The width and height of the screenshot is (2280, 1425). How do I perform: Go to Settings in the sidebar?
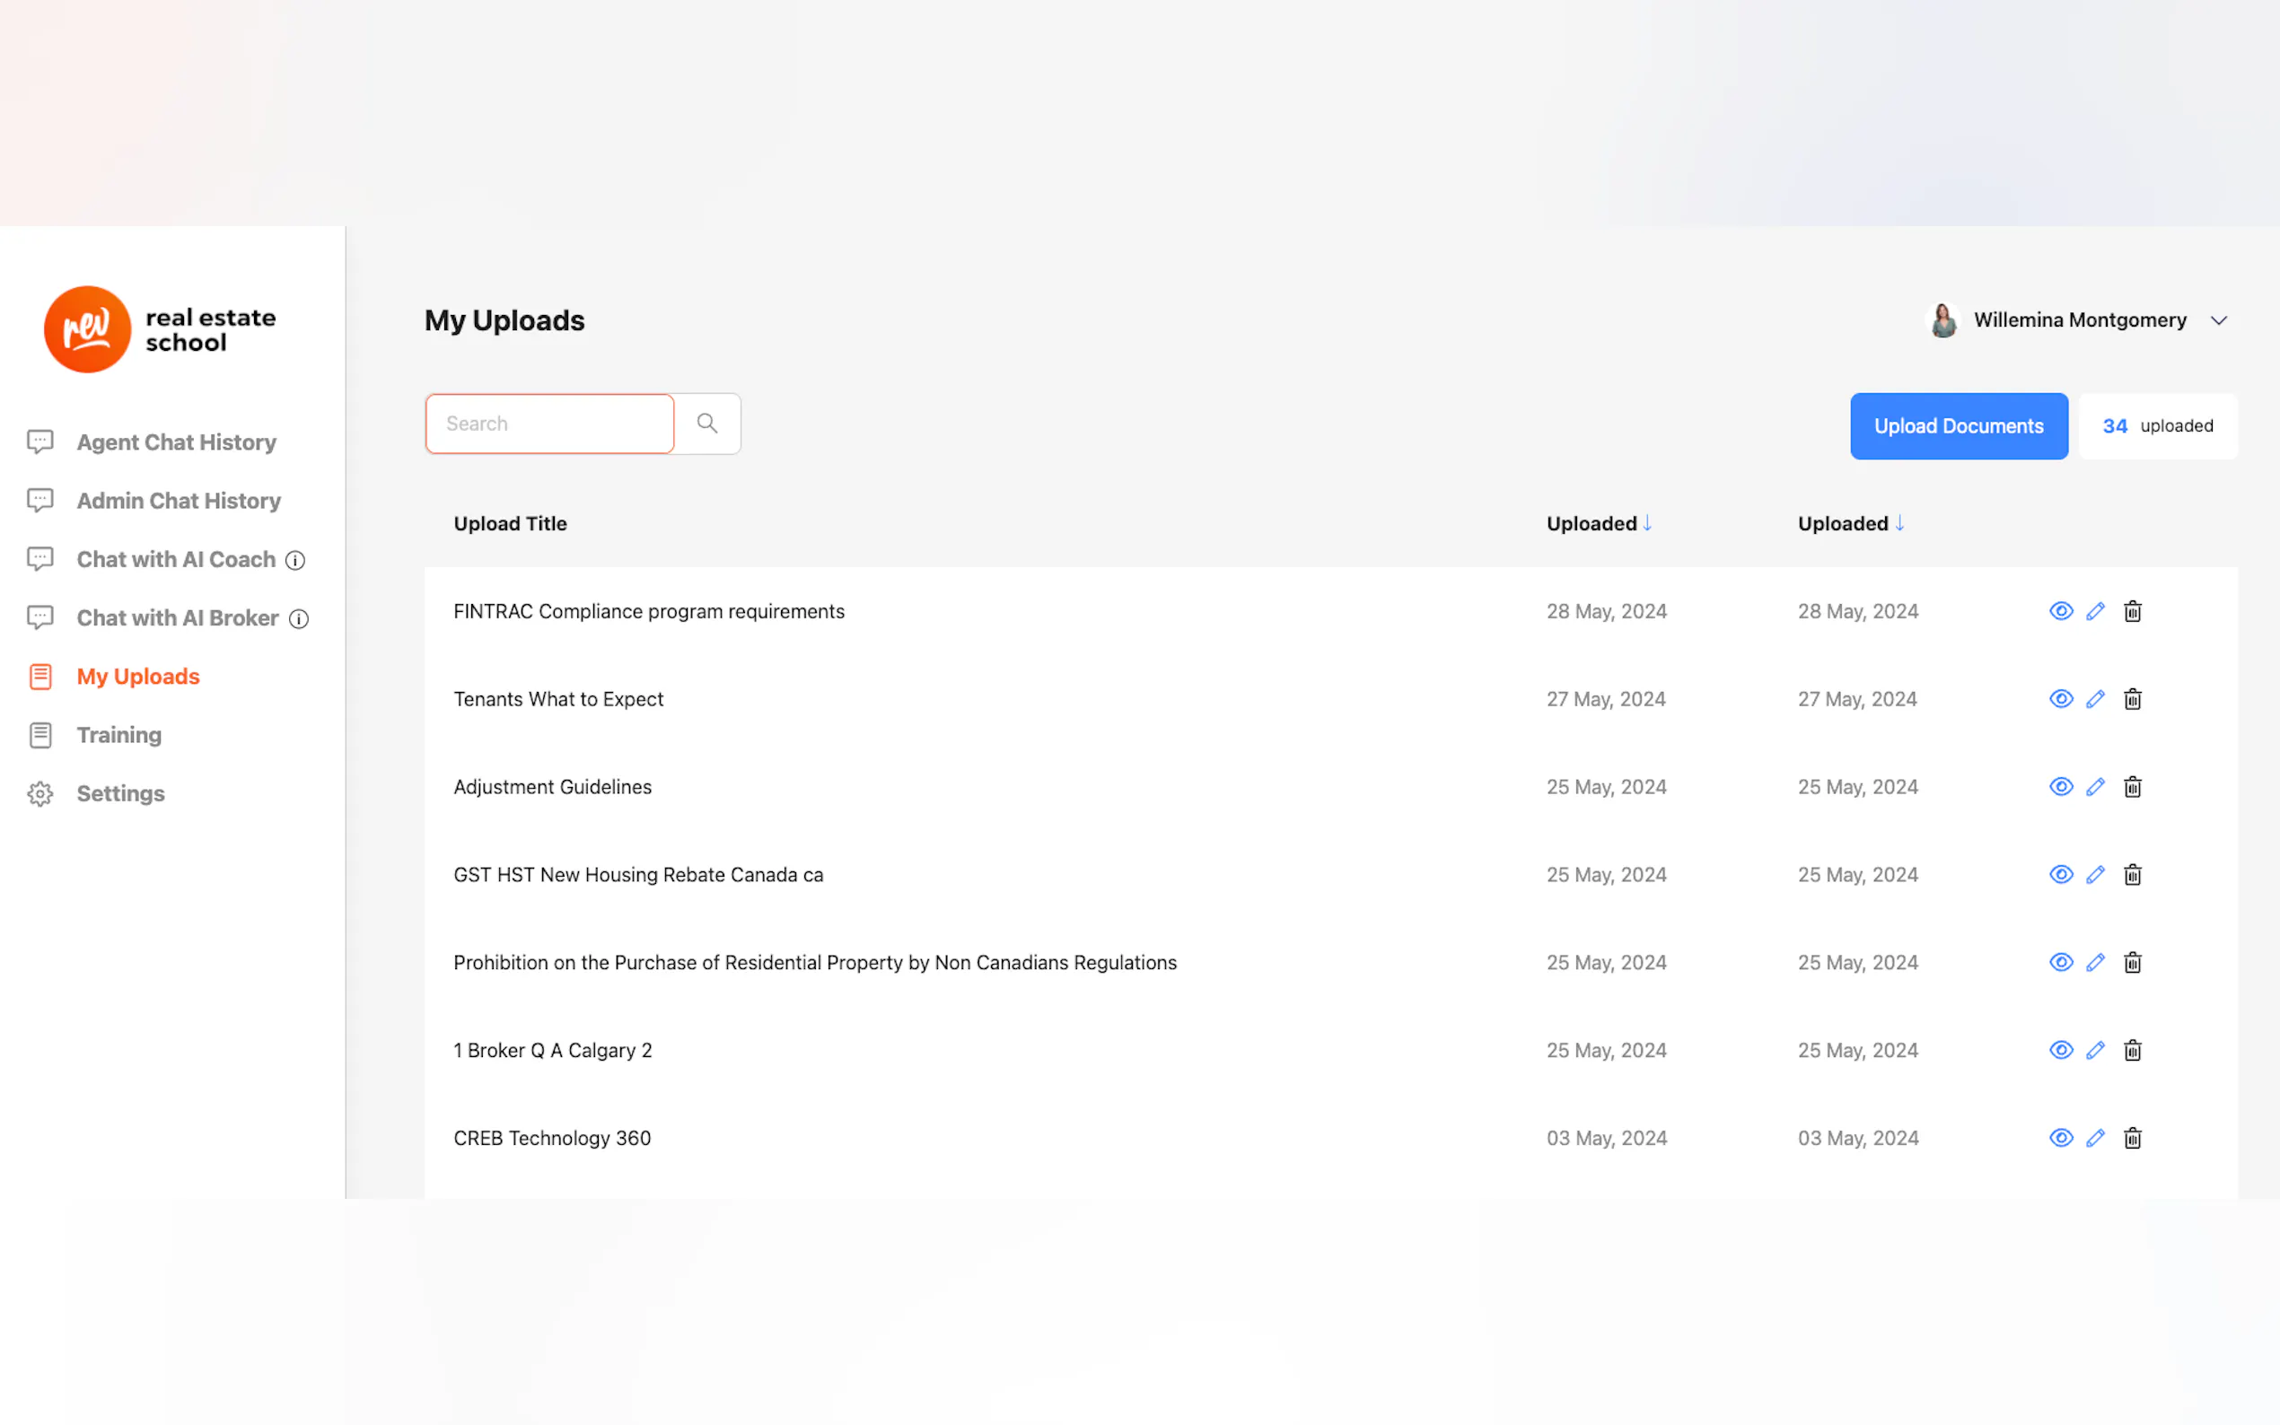click(119, 793)
